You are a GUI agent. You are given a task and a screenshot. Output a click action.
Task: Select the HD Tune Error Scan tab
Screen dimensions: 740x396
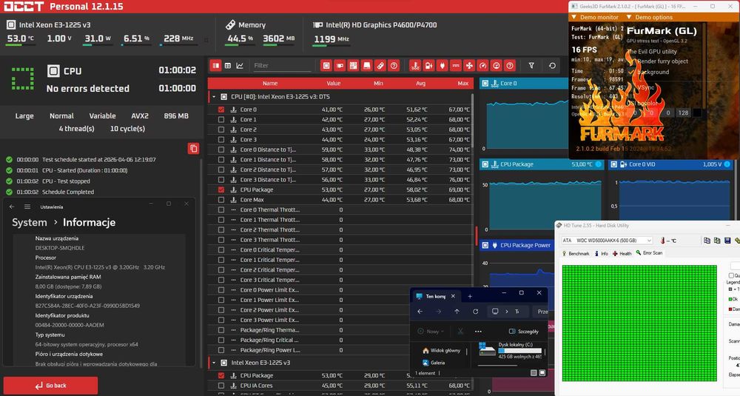click(x=650, y=253)
